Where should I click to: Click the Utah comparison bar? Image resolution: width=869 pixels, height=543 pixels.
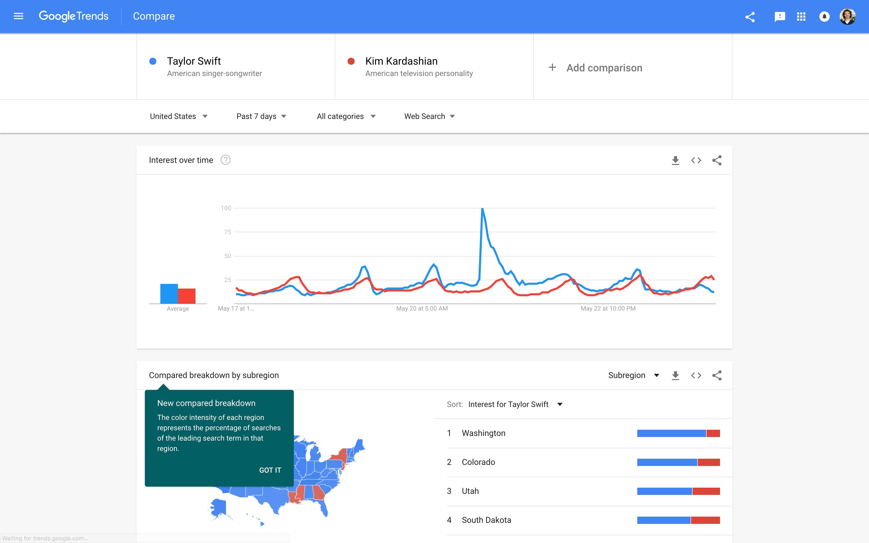pos(678,491)
